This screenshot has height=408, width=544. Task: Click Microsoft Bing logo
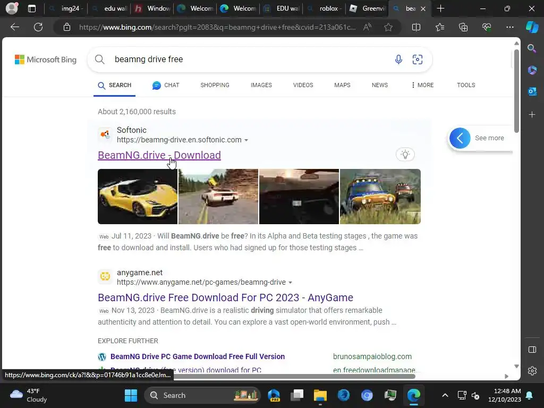(x=46, y=59)
